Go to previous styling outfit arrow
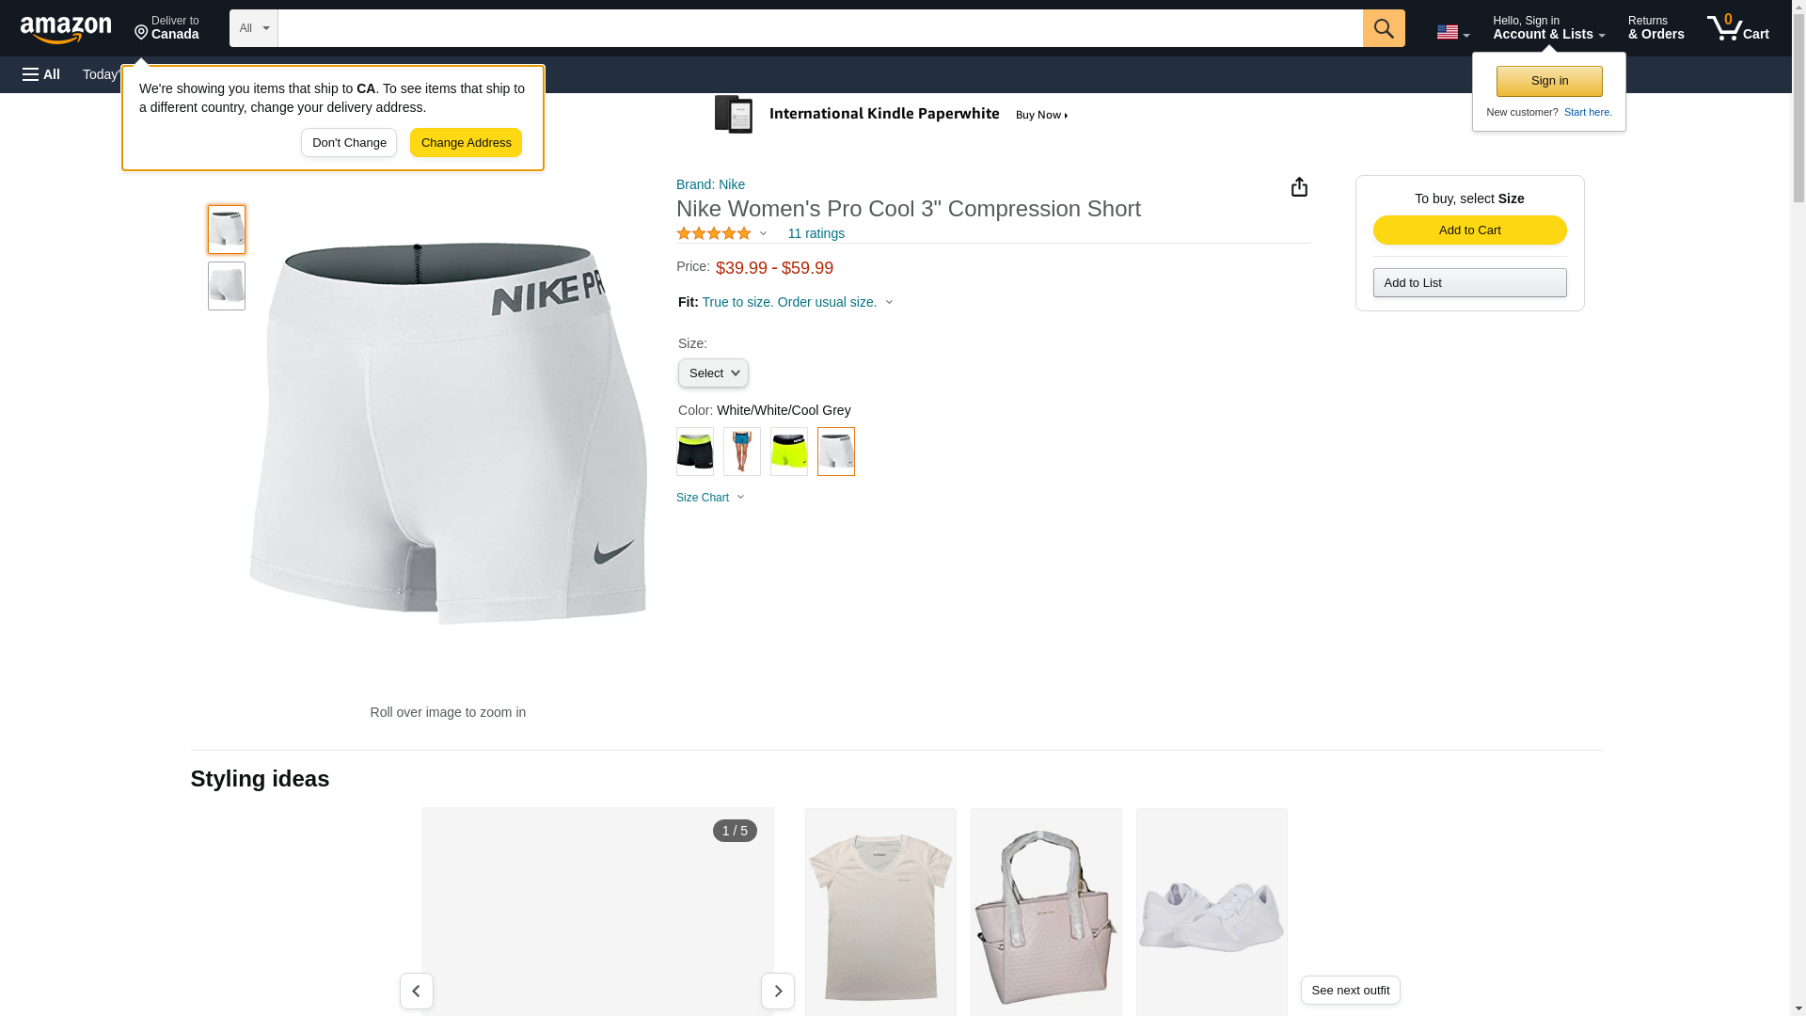 (416, 991)
